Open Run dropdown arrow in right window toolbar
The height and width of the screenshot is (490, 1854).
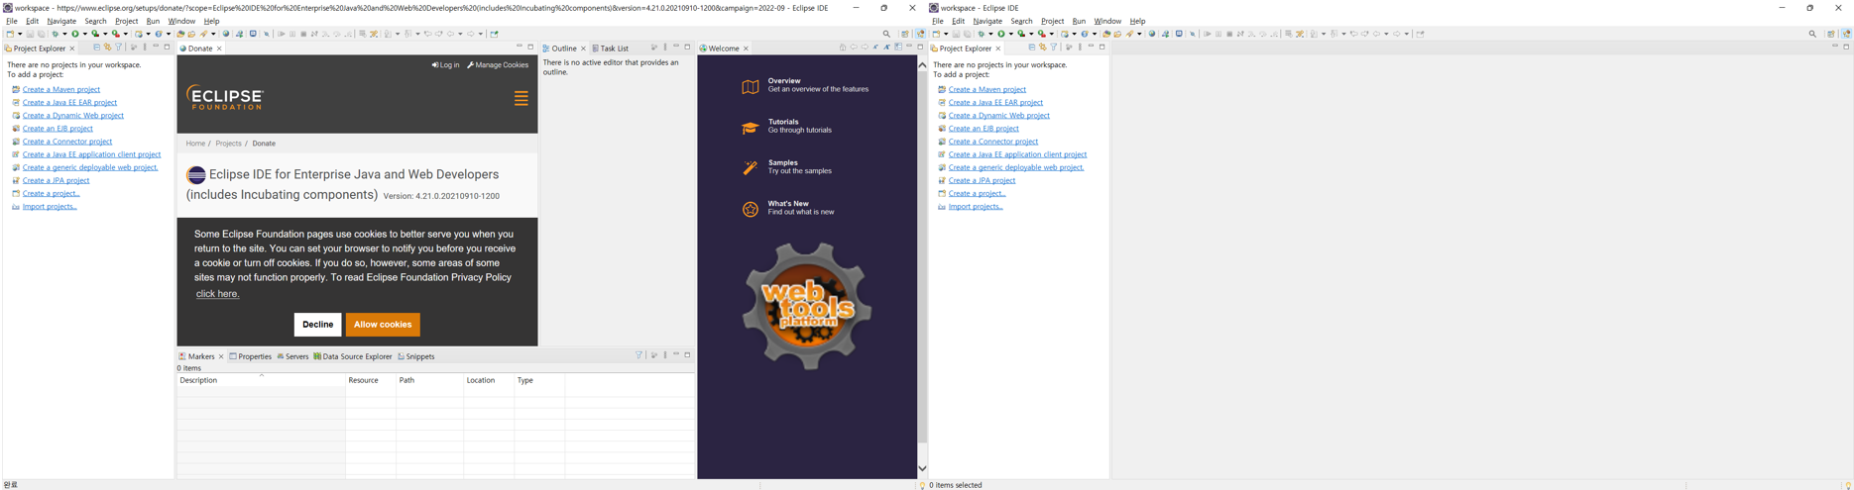tap(1011, 34)
